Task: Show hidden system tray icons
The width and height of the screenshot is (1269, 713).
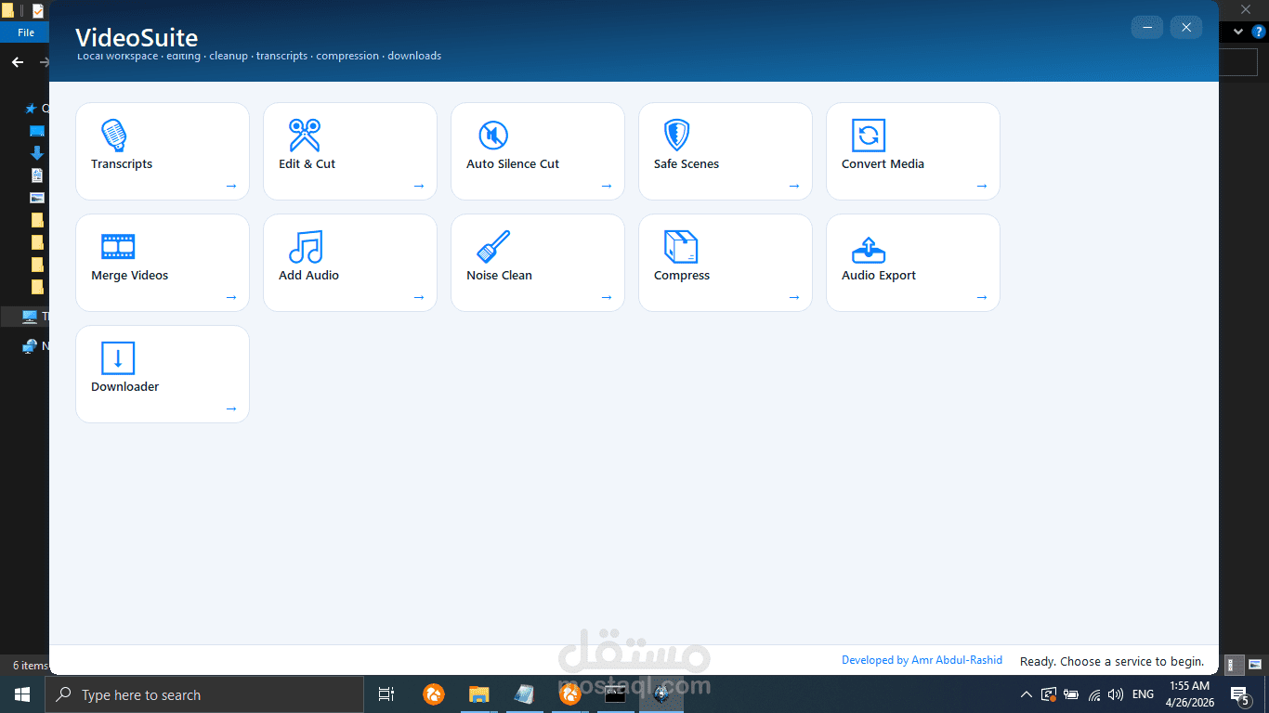Action: click(1026, 694)
